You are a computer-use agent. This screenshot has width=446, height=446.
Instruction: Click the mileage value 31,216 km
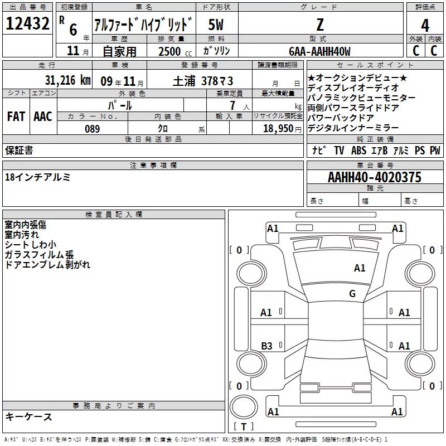coord(68,80)
